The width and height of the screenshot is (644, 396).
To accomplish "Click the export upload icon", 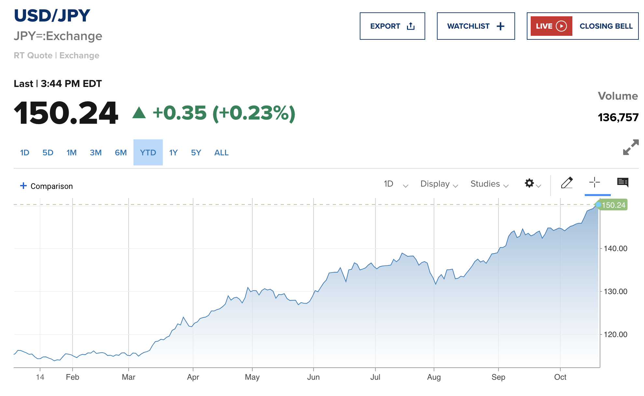I will pyautogui.click(x=411, y=26).
